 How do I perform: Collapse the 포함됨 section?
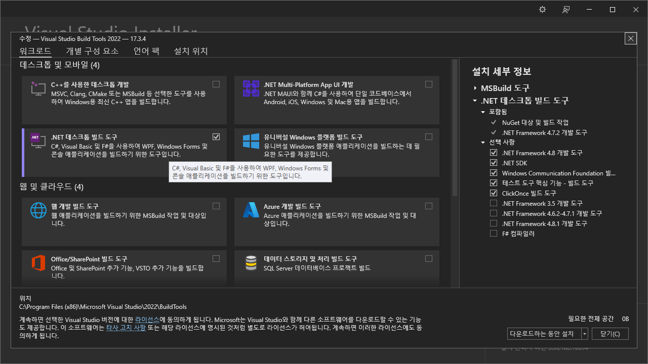pos(483,112)
